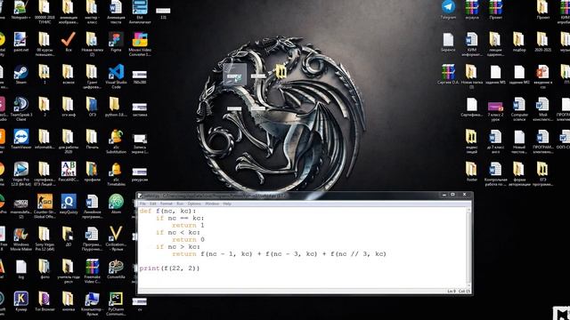Image resolution: width=570 pixels, height=320 pixels.
Task: Launch the Figma desktop shortcut
Action: tap(116, 43)
